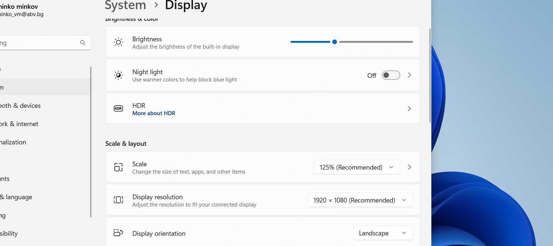Image resolution: width=553 pixels, height=246 pixels.
Task: Open the Scale percentage dropdown
Action: point(357,167)
